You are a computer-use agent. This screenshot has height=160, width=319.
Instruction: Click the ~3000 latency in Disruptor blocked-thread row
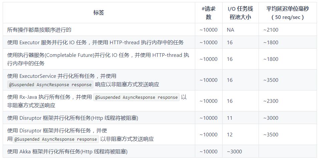pyautogui.click(x=271, y=118)
